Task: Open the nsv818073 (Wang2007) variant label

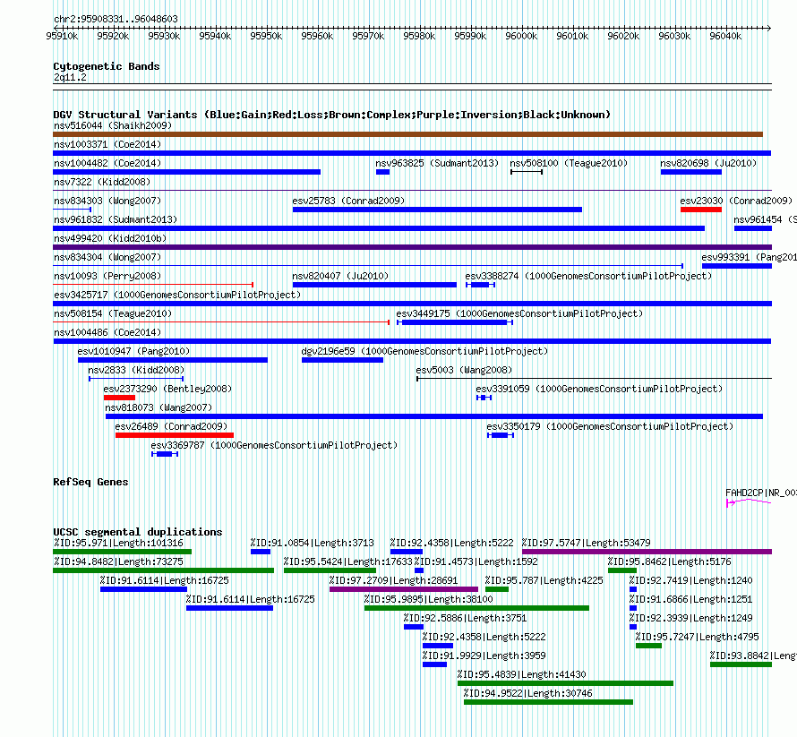Action: coord(159,407)
